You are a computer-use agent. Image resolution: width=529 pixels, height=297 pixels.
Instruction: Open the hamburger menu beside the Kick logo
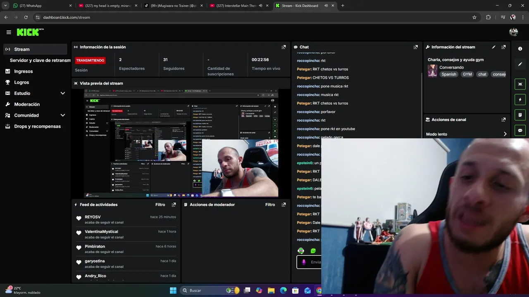[x=9, y=32]
